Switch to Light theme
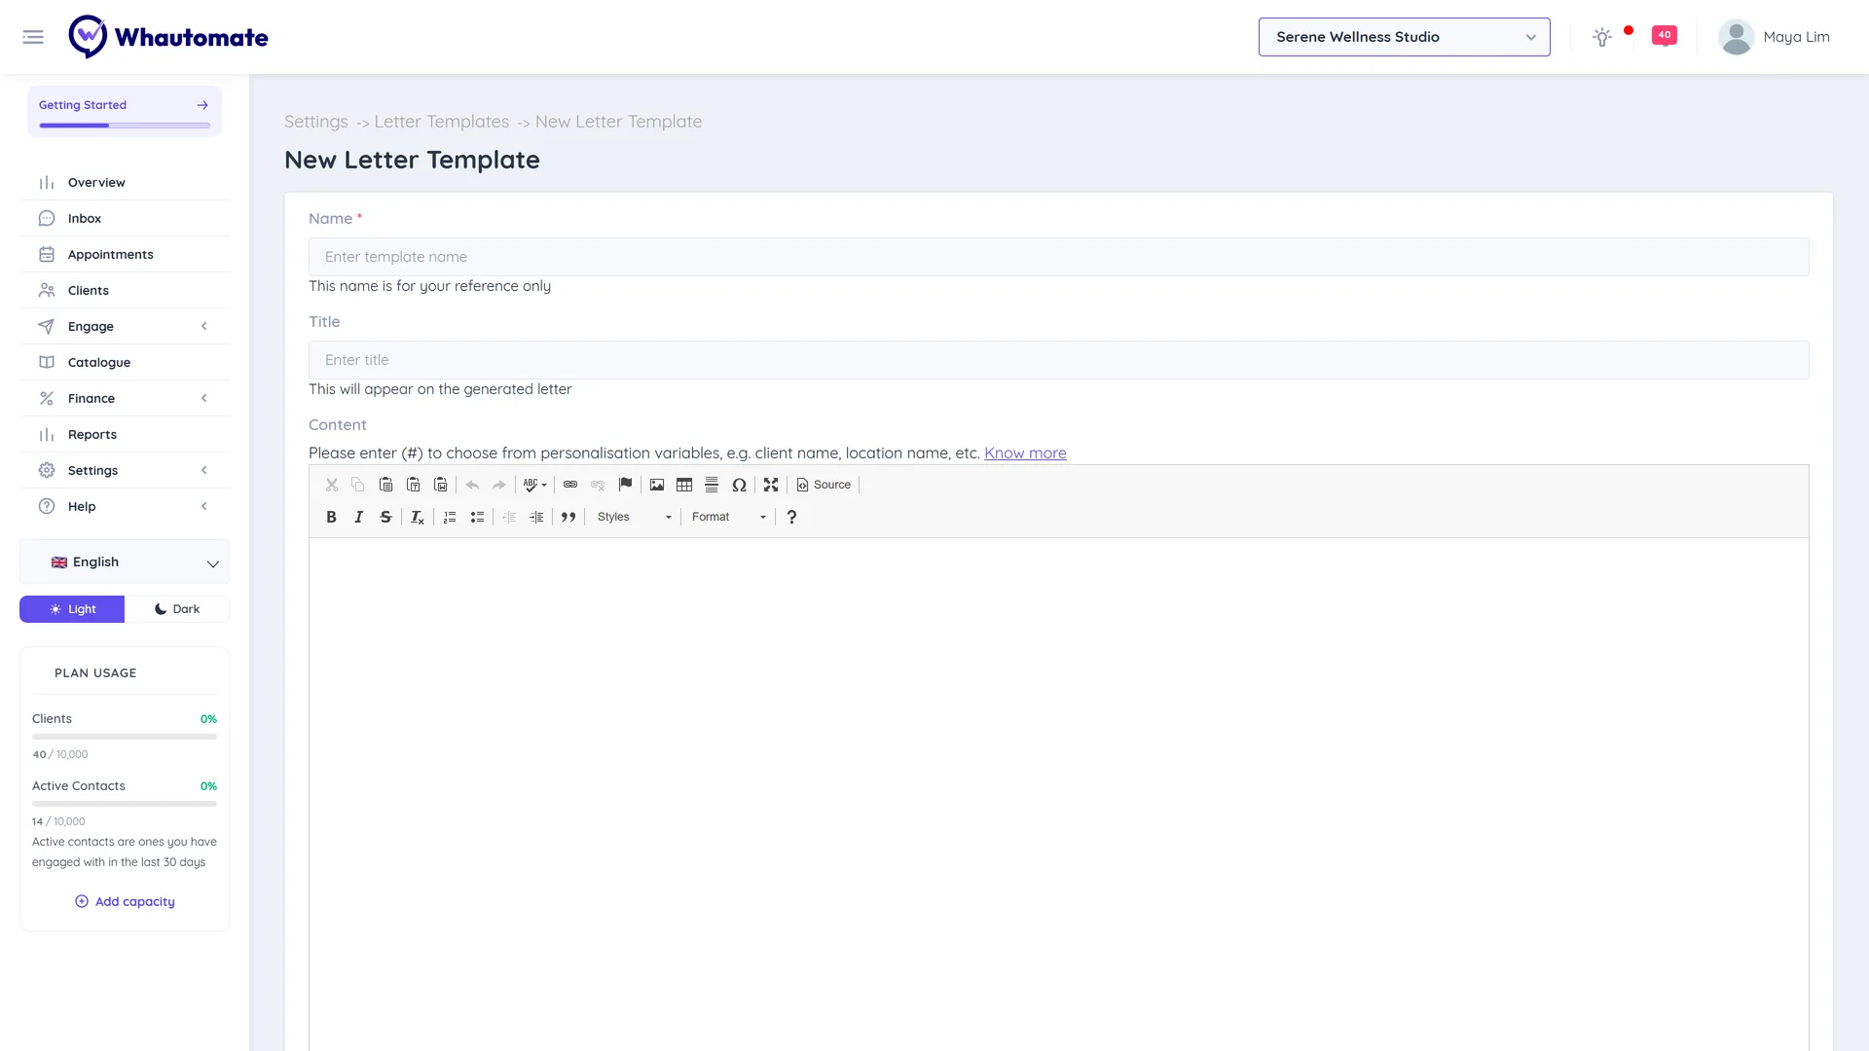 (x=72, y=609)
